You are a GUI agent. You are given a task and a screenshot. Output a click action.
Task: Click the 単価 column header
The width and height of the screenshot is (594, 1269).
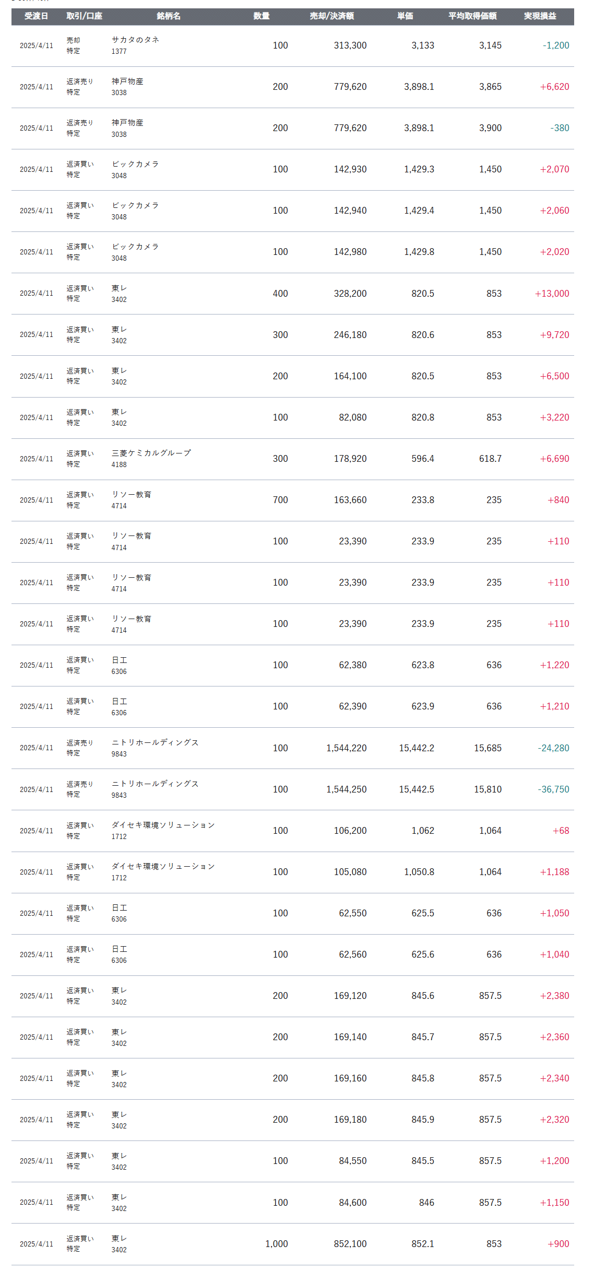tap(405, 16)
